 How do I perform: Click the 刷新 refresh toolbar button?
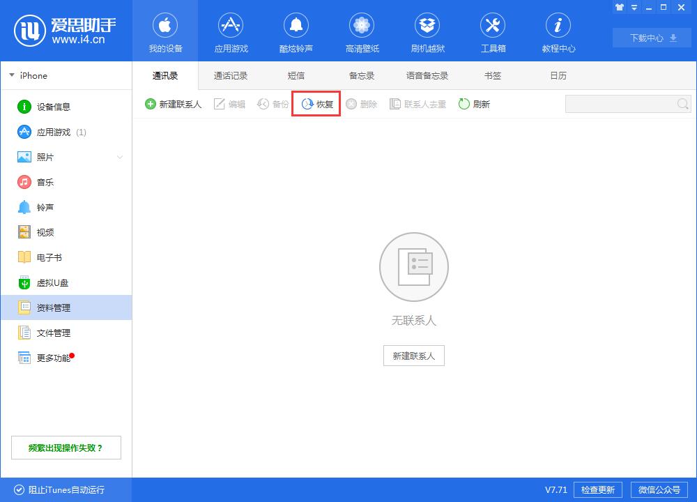tap(474, 104)
